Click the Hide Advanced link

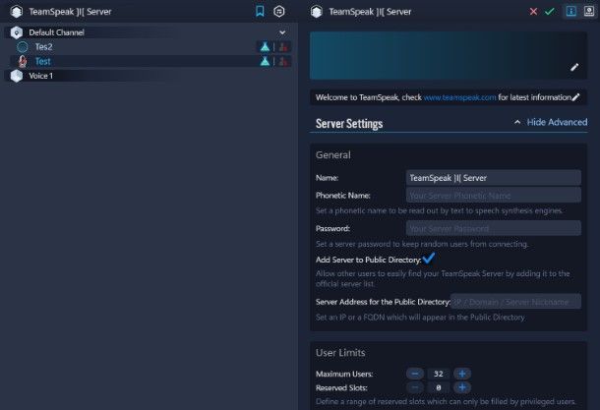click(x=557, y=122)
